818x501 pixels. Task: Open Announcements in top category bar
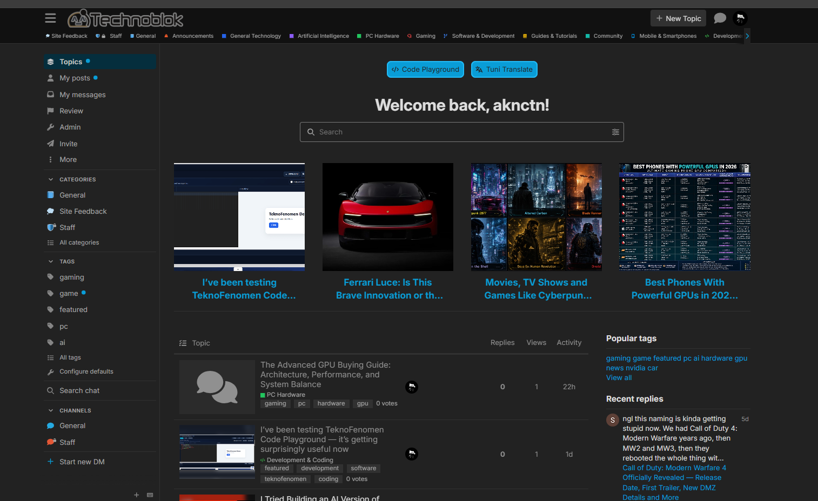pyautogui.click(x=189, y=36)
